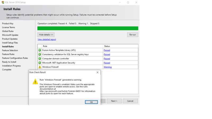
Task: Collapse details with Hide details << button
Action: point(46,35)
